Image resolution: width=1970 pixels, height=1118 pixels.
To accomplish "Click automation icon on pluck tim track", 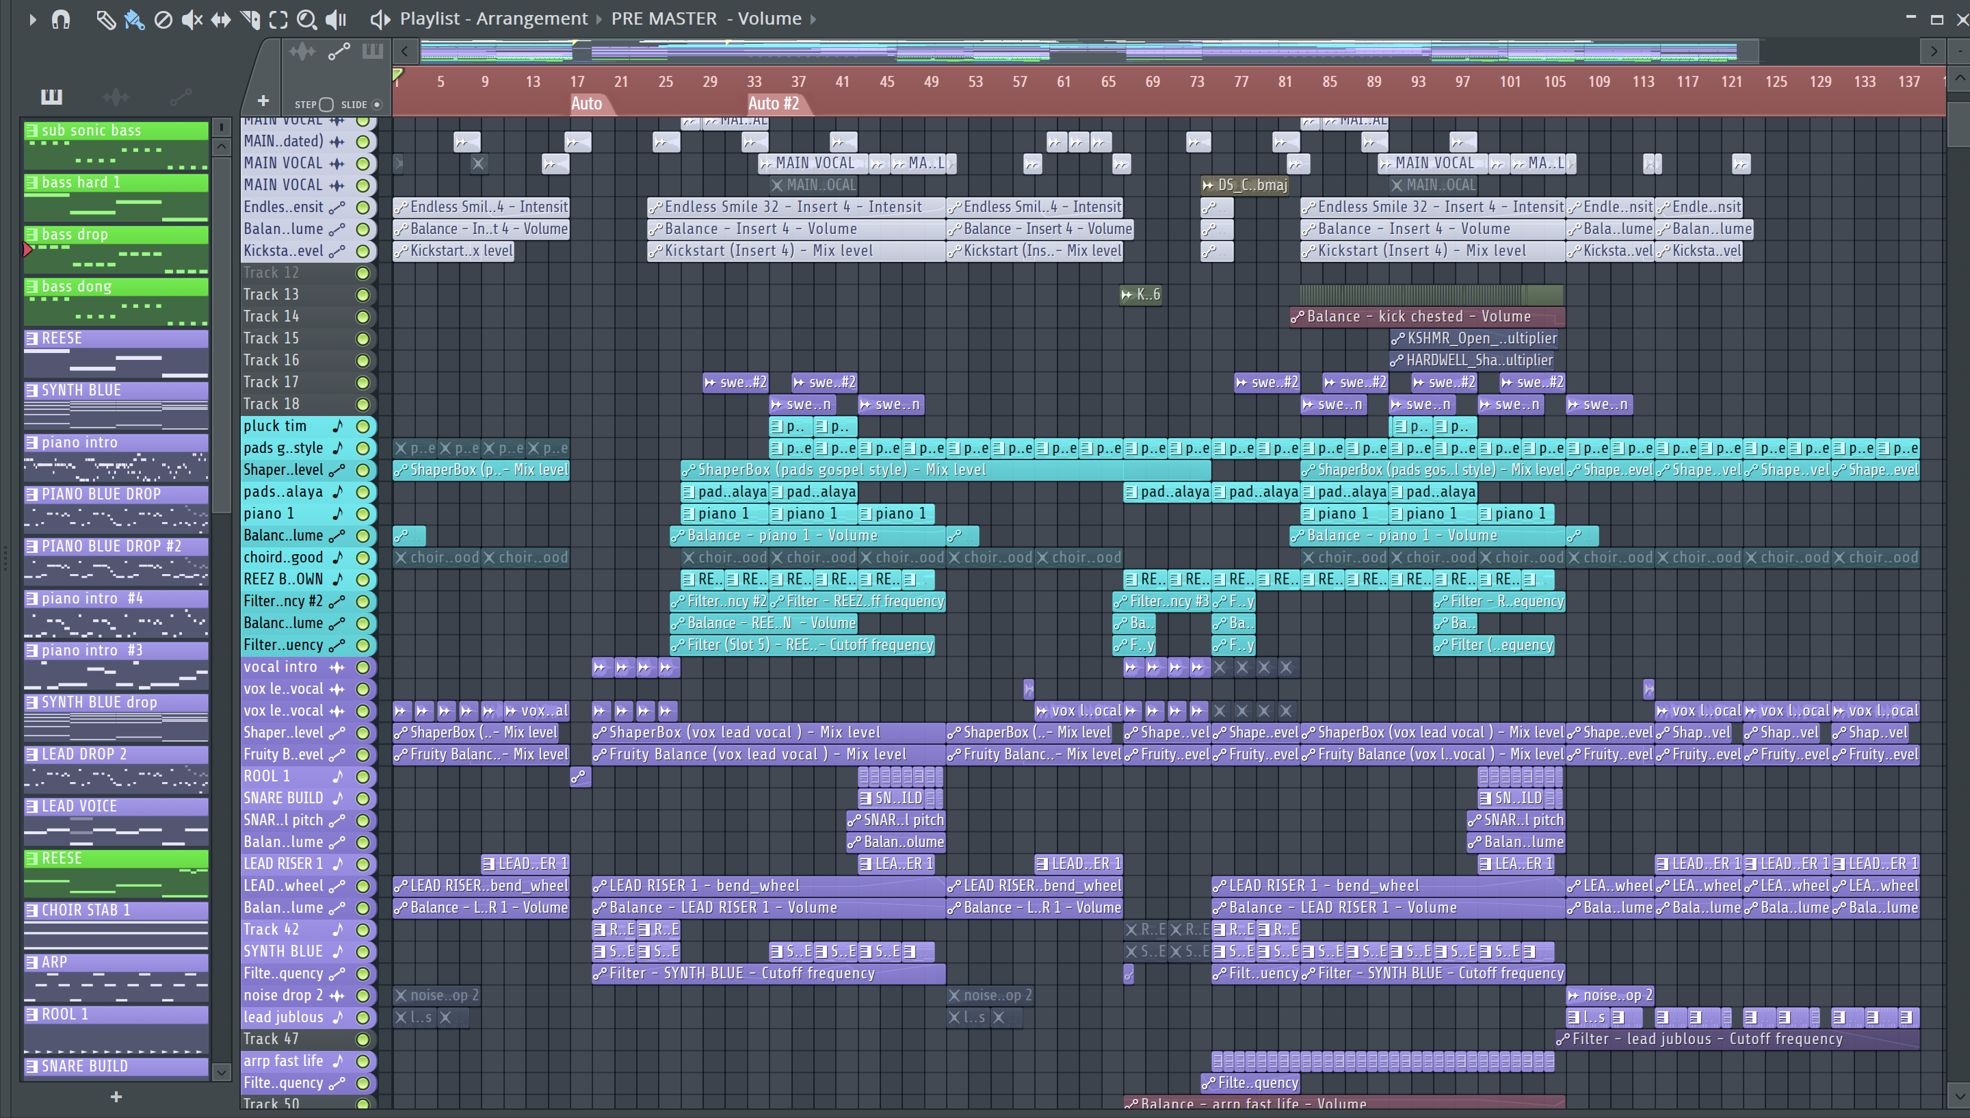I will (x=337, y=426).
